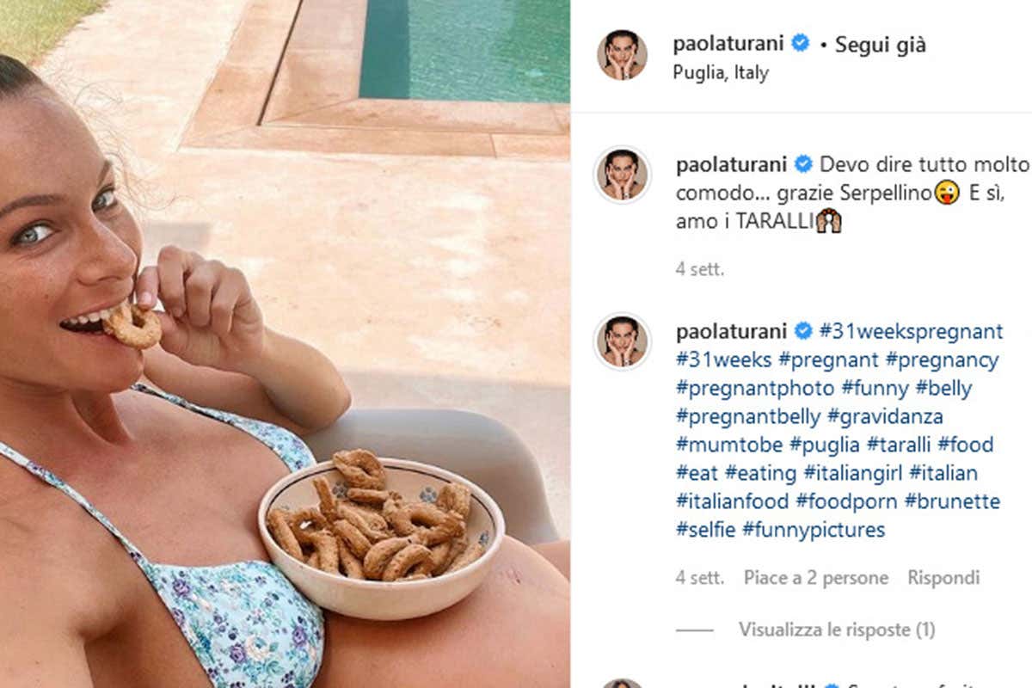Expand replies via Visualizza le risposte (1)
The height and width of the screenshot is (688, 1032).
click(x=836, y=630)
